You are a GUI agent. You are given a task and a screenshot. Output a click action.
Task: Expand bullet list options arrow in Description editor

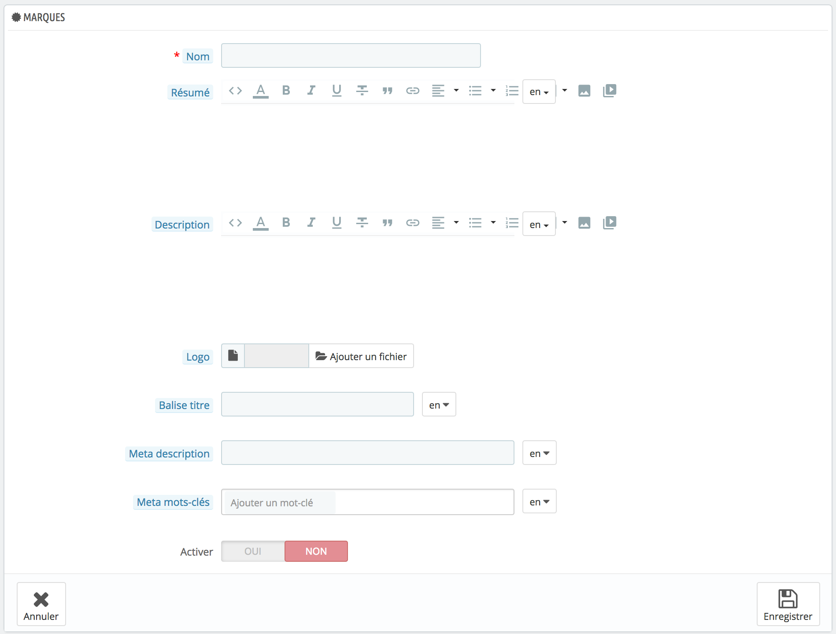click(493, 223)
